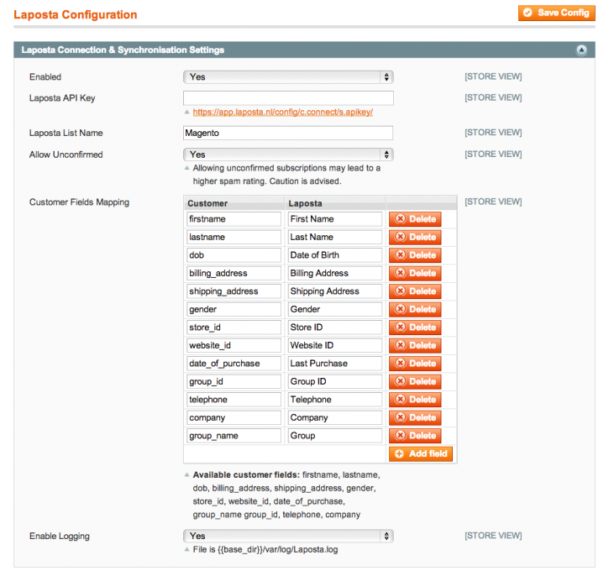Delete the firstname mapping row

click(x=415, y=219)
